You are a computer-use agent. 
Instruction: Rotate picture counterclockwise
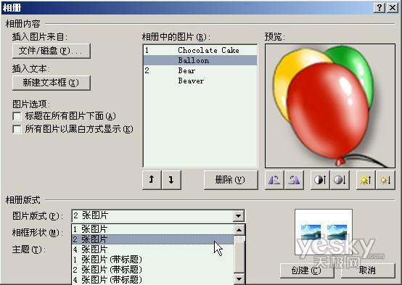[x=274, y=180]
